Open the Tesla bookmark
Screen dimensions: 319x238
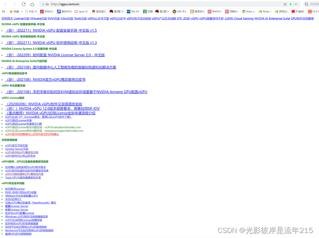click(265, 12)
